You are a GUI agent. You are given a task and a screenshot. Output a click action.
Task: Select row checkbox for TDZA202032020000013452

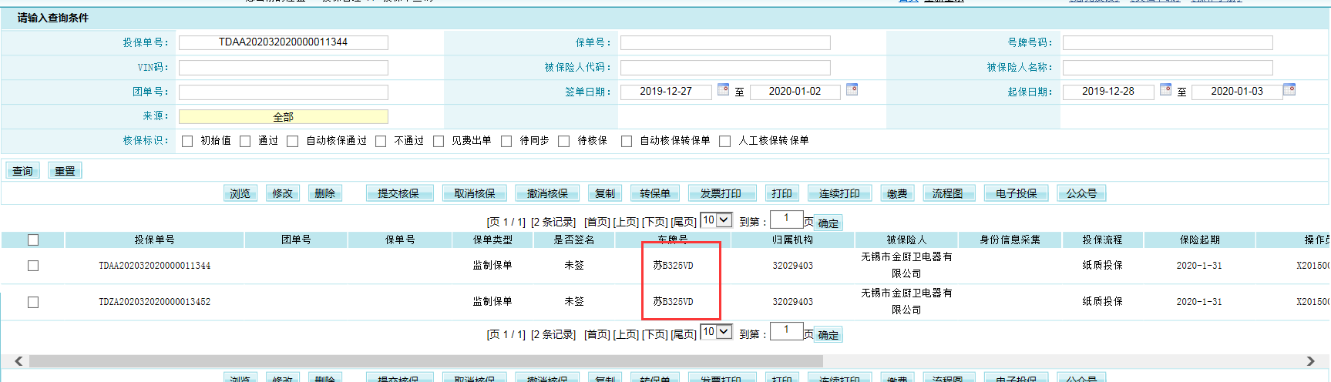pos(33,302)
